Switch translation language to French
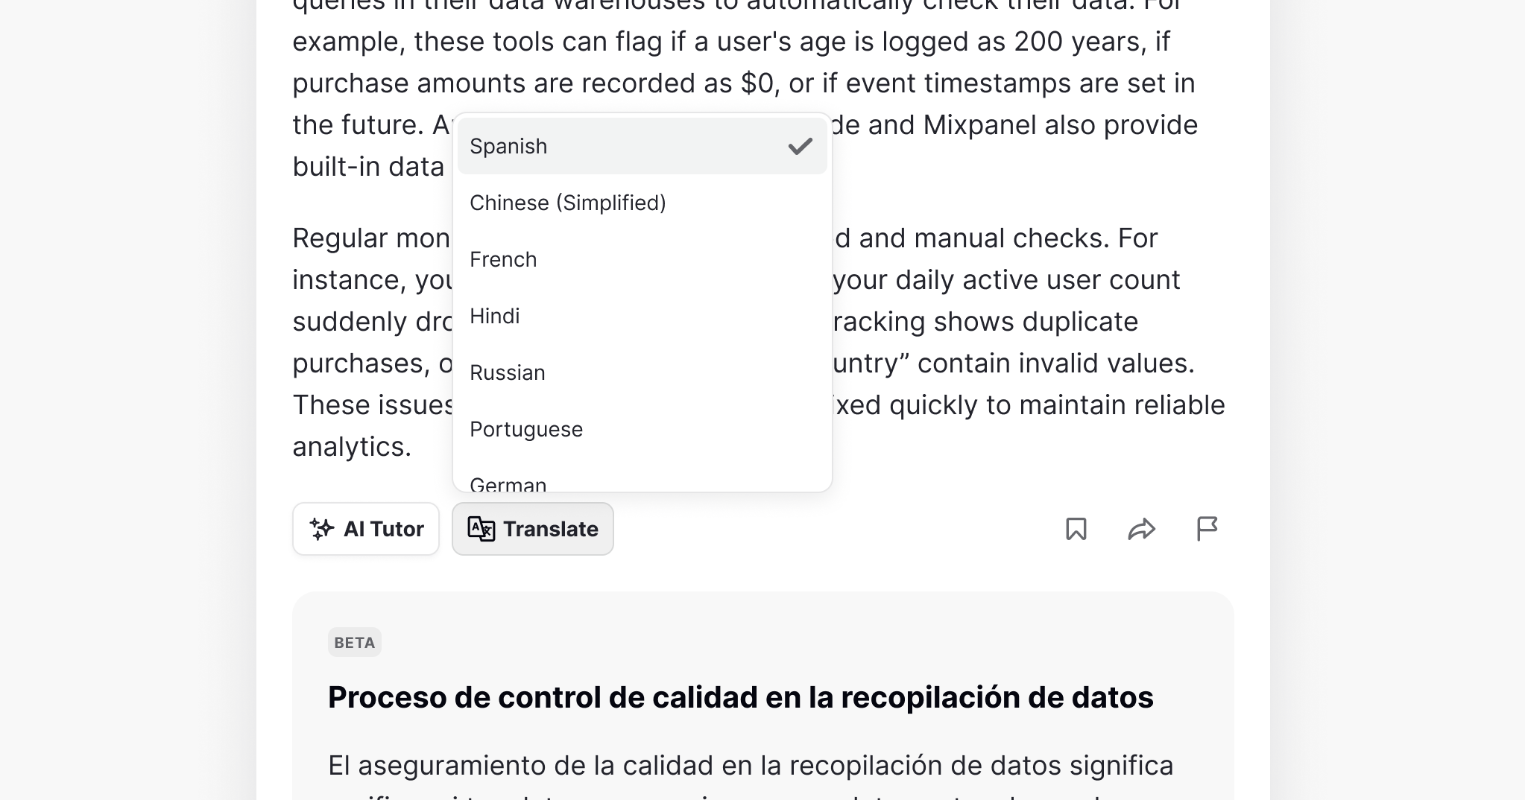Viewport: 1525px width, 800px height. point(642,259)
